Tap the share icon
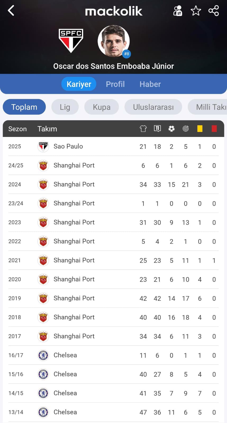227x423 pixels. click(x=214, y=11)
